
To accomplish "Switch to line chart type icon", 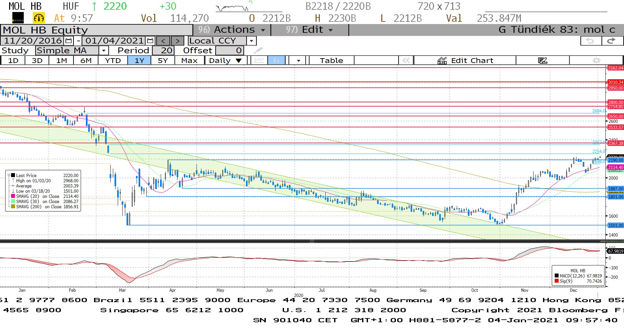I will [259, 60].
